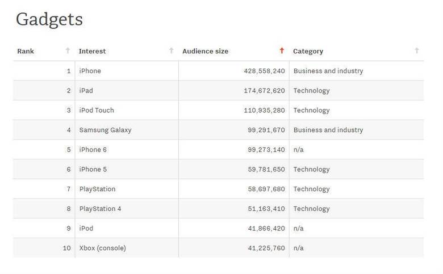Click the sort arrow in Rank column
Screen dimensions: 443x274
pyautogui.click(x=68, y=51)
